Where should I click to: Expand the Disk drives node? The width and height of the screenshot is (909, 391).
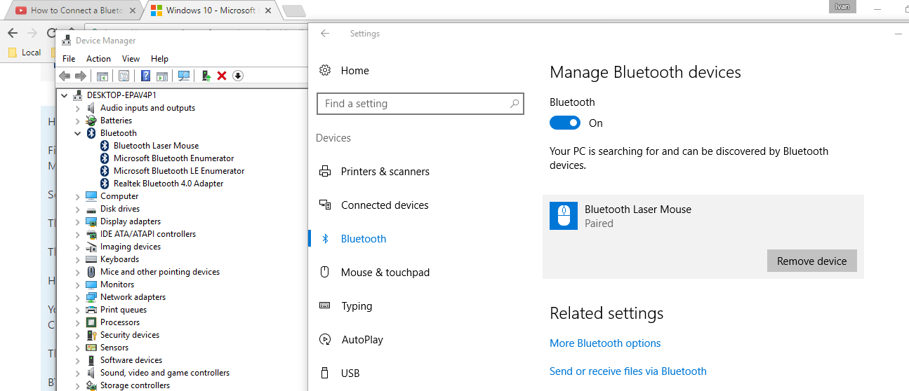click(x=78, y=209)
